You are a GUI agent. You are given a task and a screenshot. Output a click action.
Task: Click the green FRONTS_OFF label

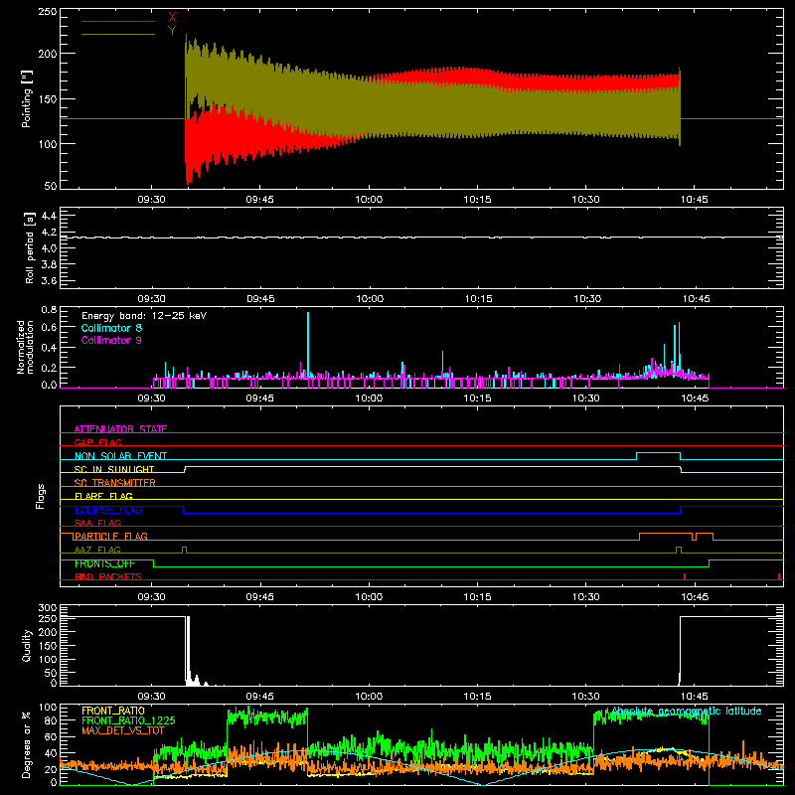tap(104, 563)
